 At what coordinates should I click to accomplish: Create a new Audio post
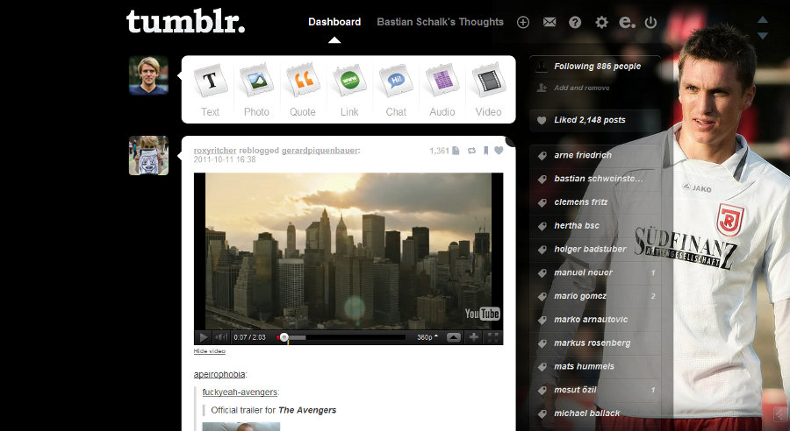442,89
